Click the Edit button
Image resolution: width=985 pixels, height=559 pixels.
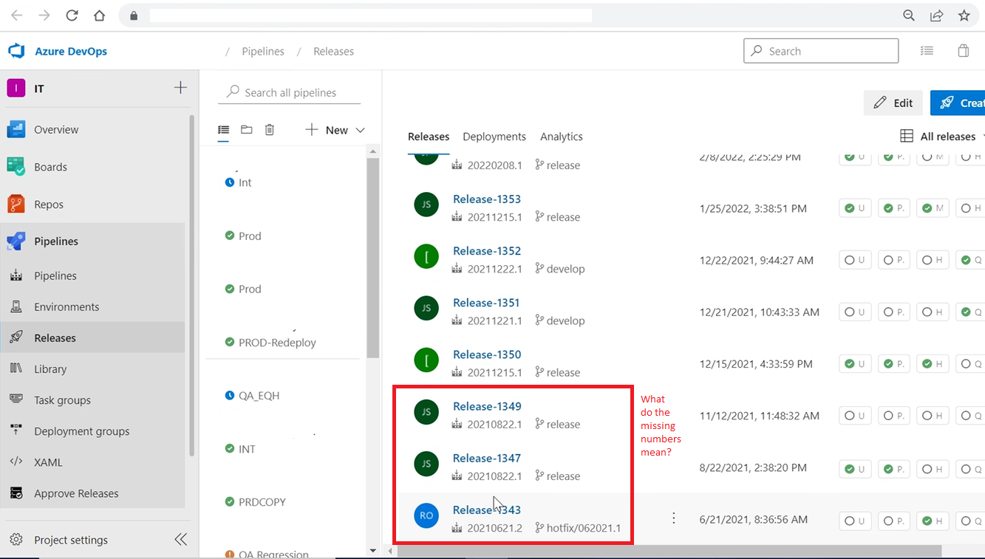893,103
